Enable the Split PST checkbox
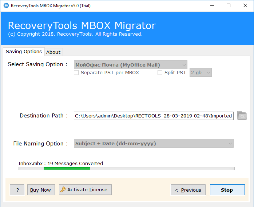Viewport: 254px width, 208px height. pyautogui.click(x=160, y=72)
